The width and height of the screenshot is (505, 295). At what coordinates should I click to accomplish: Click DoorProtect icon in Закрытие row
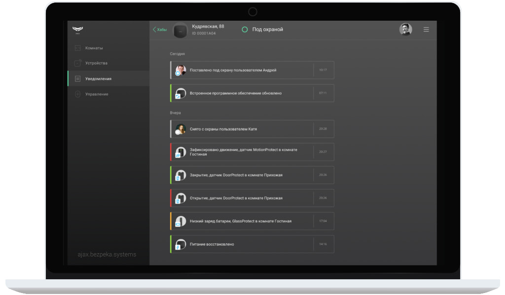pyautogui.click(x=180, y=175)
